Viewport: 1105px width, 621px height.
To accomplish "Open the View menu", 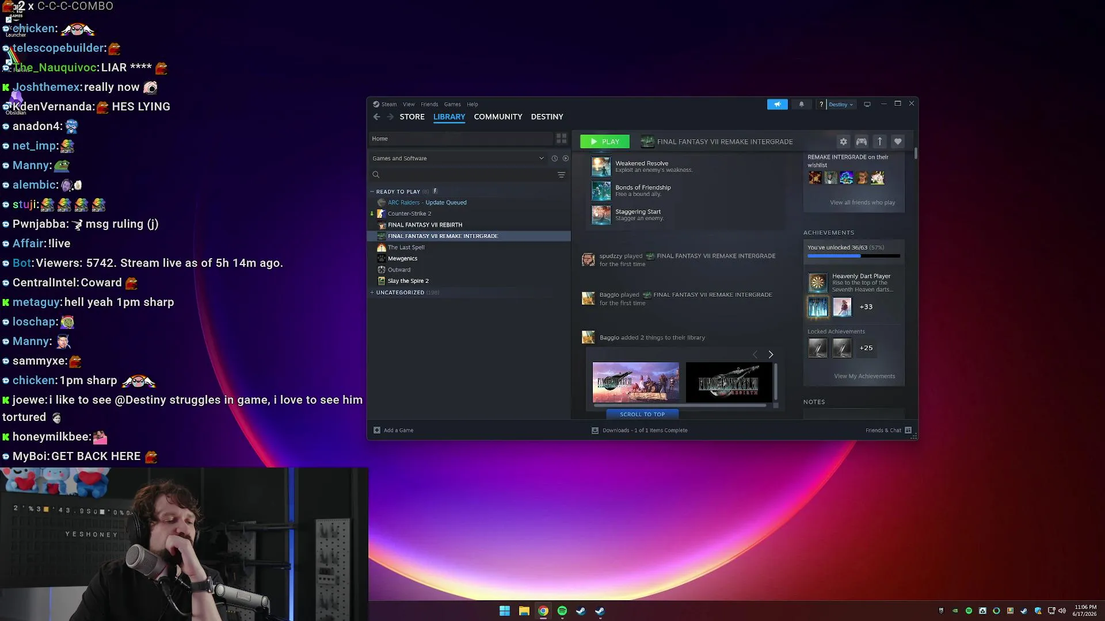I will point(409,104).
